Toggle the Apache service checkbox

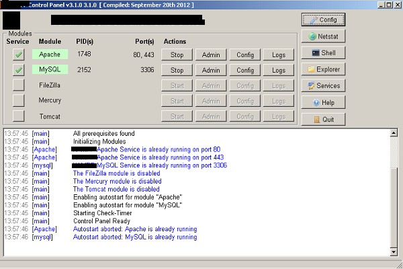click(x=19, y=54)
